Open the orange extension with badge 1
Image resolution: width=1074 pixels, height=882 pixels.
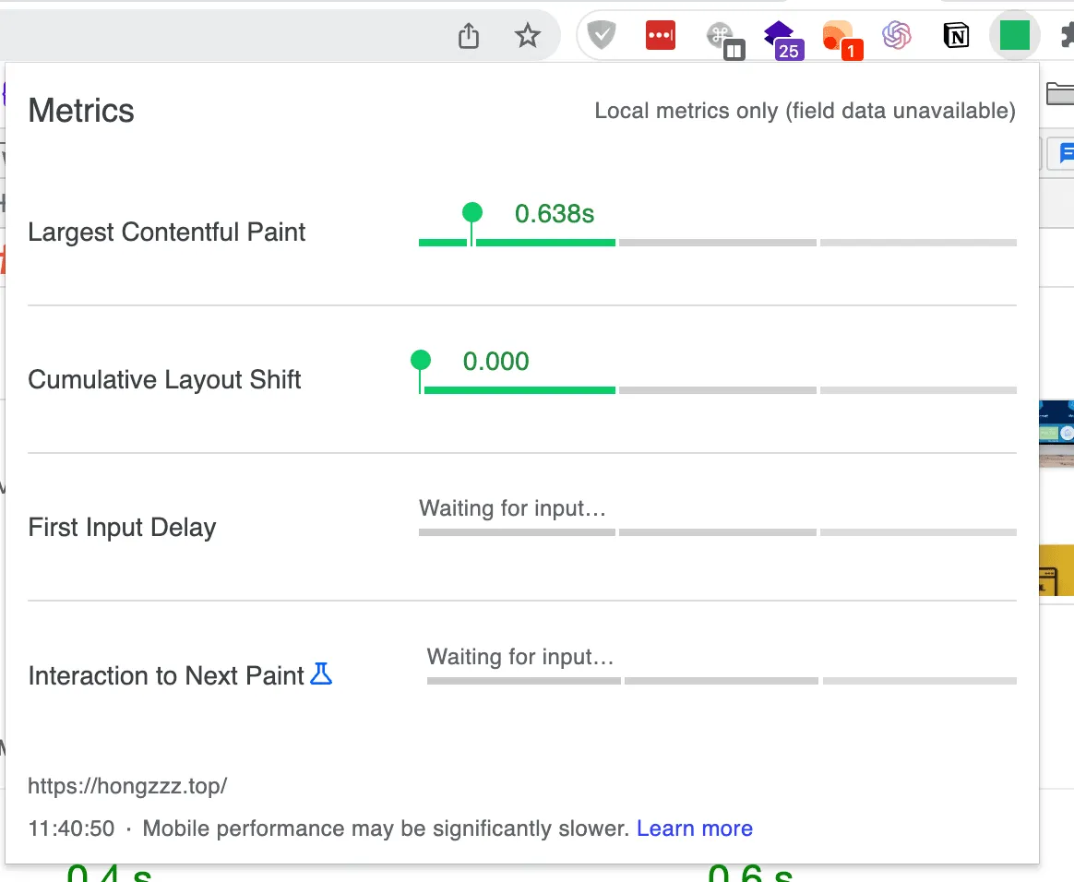pos(839,38)
